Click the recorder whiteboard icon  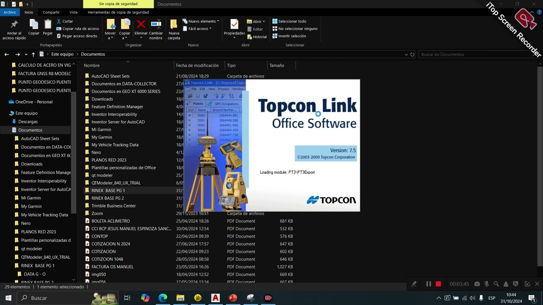[516, 284]
